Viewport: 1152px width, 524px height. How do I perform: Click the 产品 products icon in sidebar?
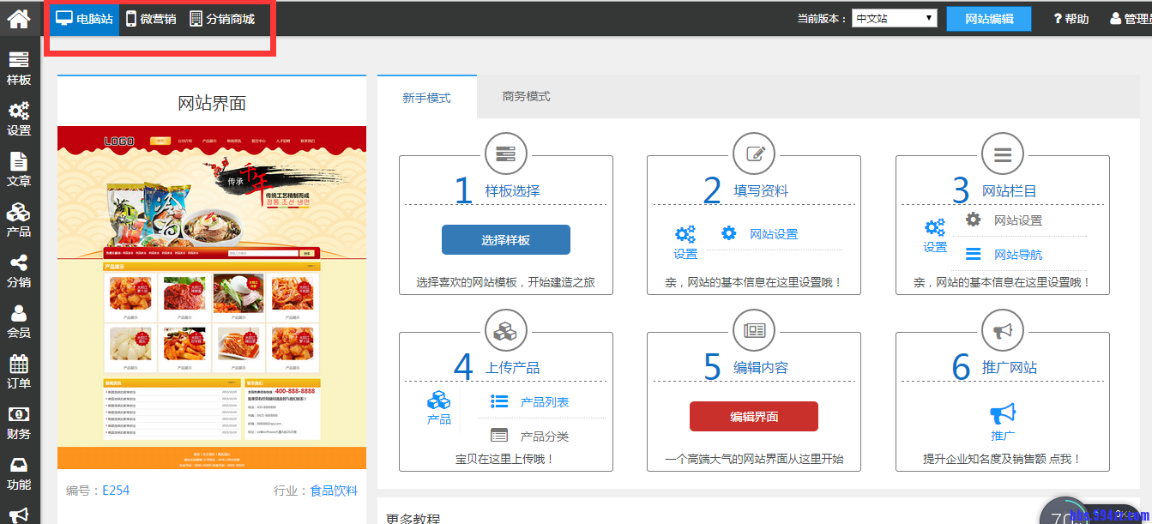[19, 221]
